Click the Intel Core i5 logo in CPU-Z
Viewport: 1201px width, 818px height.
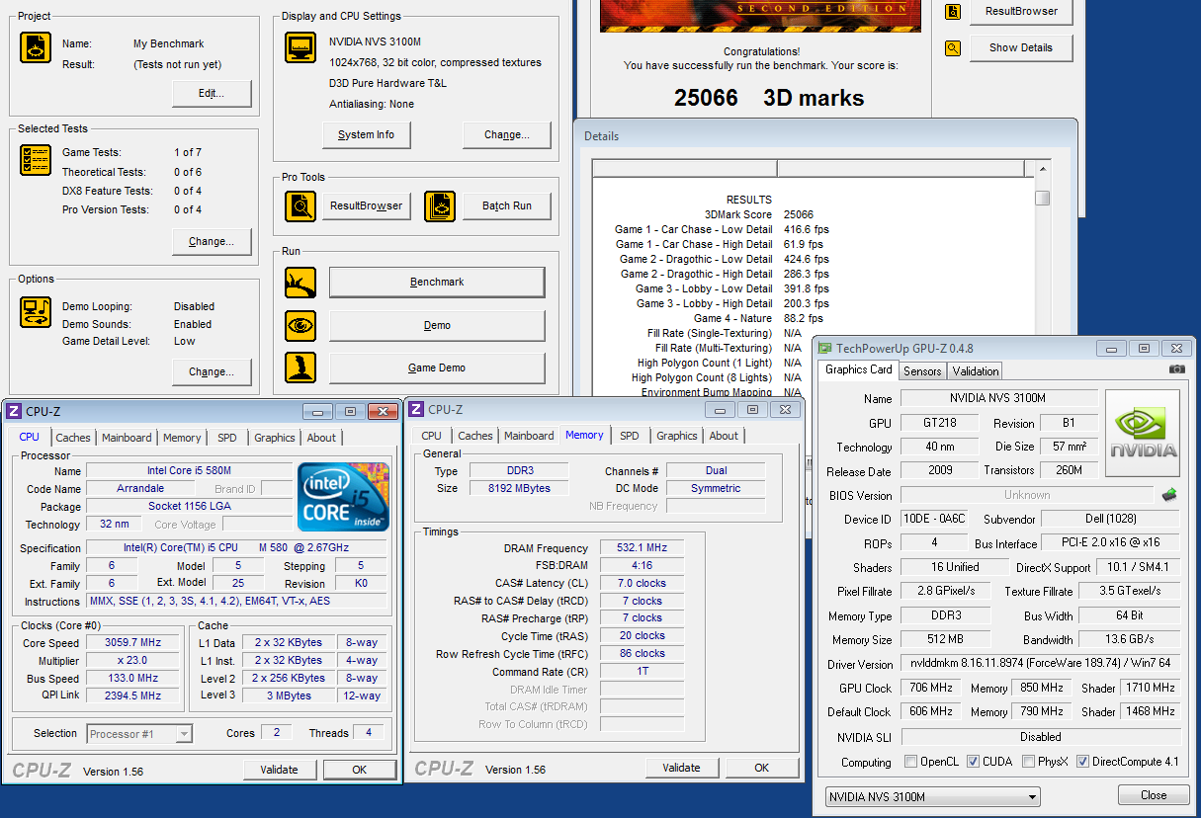coord(344,497)
